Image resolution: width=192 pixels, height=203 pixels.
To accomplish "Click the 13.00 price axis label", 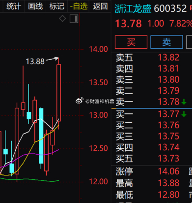I will click(x=98, y=115).
